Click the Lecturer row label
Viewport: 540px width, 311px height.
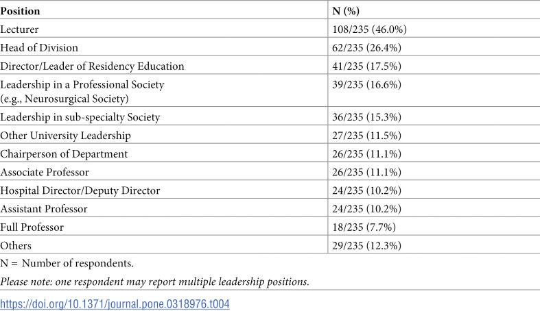(x=19, y=29)
